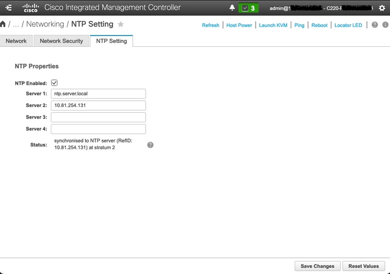The width and height of the screenshot is (390, 274).
Task: Show help for NTP status
Action: point(150,145)
